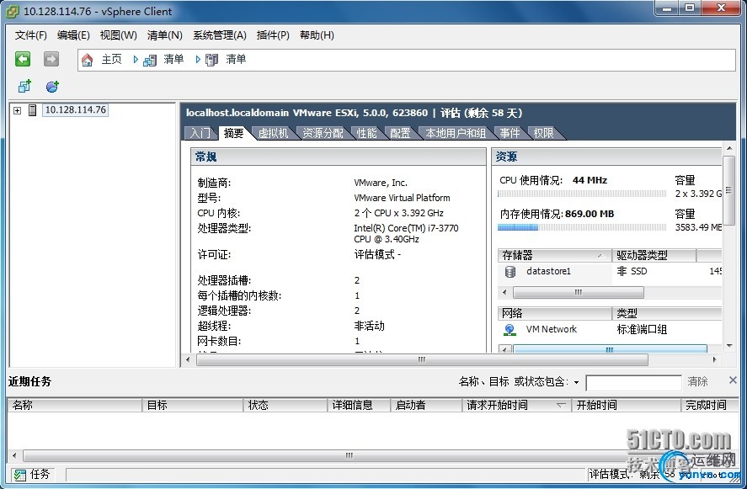Click the 驱动器类型 column header
Screen dimensions: 747x489
tap(654, 256)
